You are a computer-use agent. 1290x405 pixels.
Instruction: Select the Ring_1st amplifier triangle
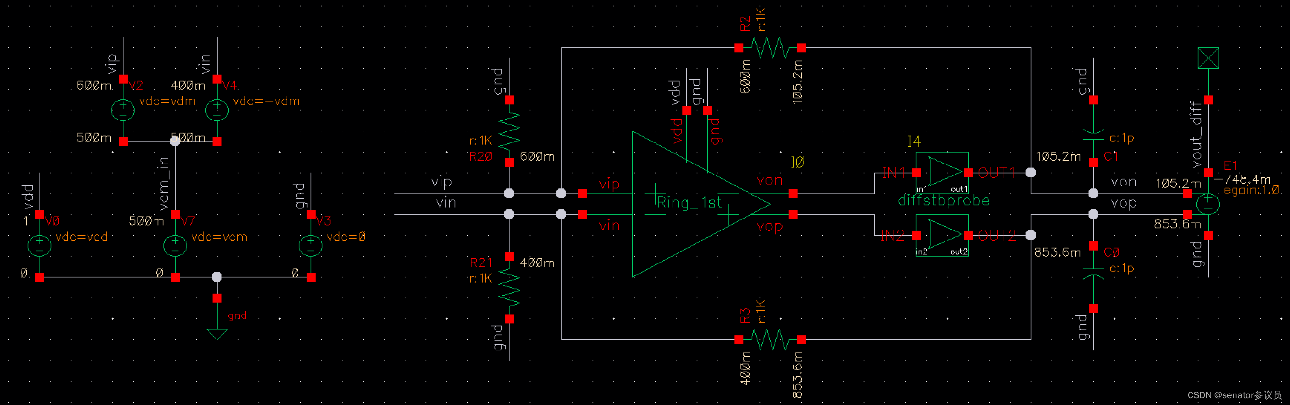(701, 204)
